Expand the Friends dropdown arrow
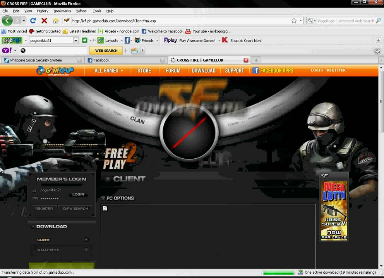384x278 pixels. click(x=157, y=40)
